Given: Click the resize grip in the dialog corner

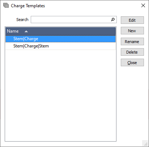Looking at the screenshot, I should 145,144.
